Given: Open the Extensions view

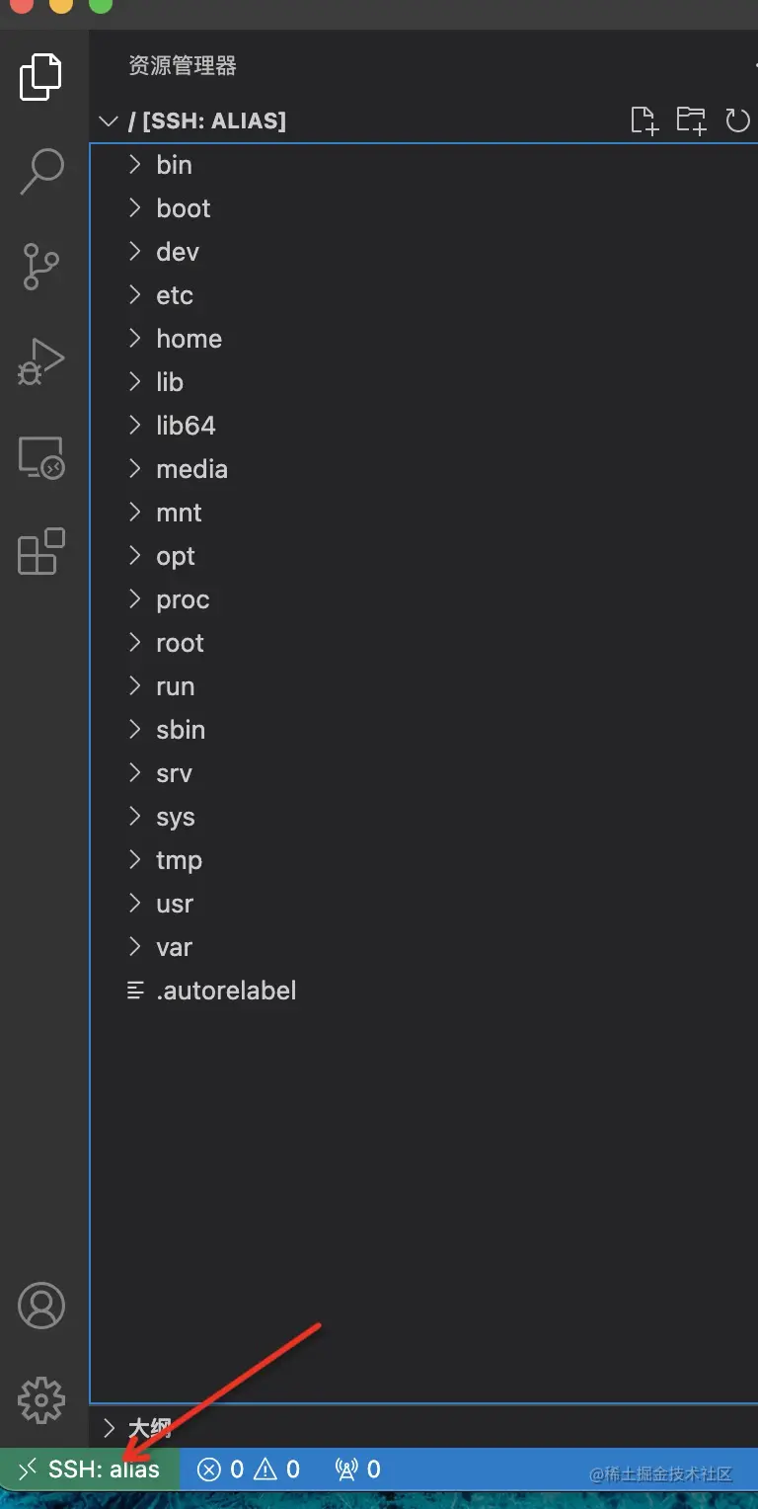Looking at the screenshot, I should [x=41, y=551].
